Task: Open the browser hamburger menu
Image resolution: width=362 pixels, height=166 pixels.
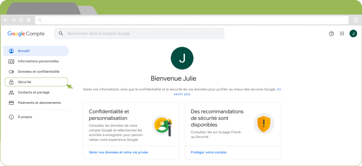Action: 356,20
